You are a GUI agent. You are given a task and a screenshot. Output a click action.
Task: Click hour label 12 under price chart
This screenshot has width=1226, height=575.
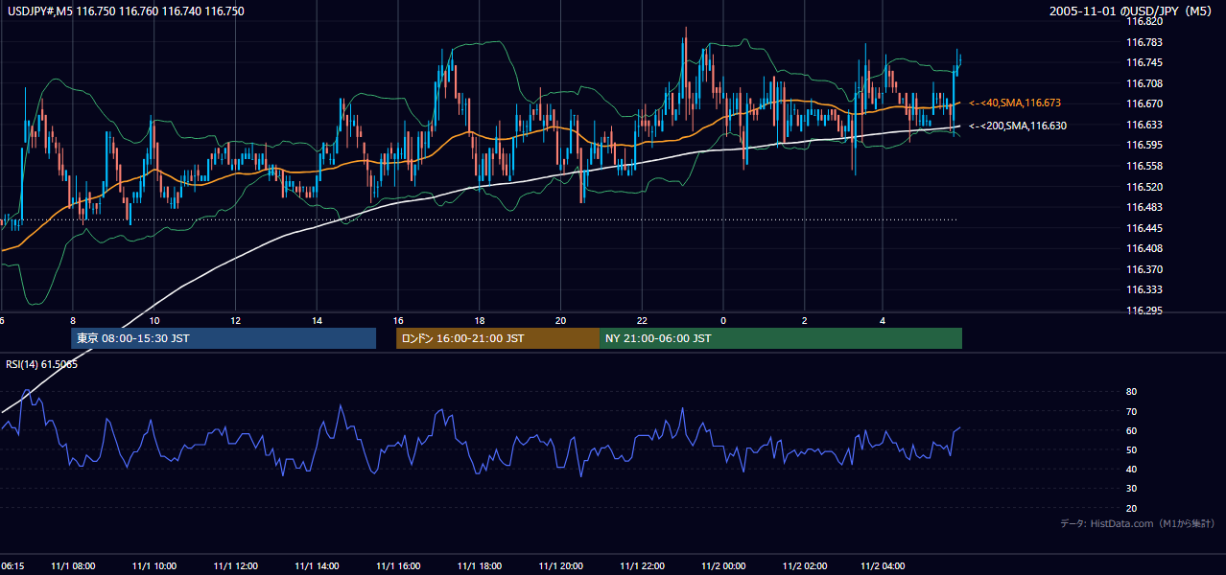[x=236, y=321]
